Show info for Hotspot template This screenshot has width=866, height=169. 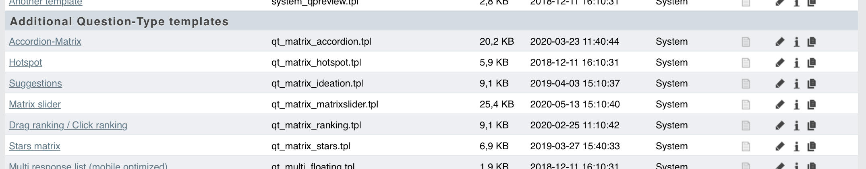[x=796, y=63]
